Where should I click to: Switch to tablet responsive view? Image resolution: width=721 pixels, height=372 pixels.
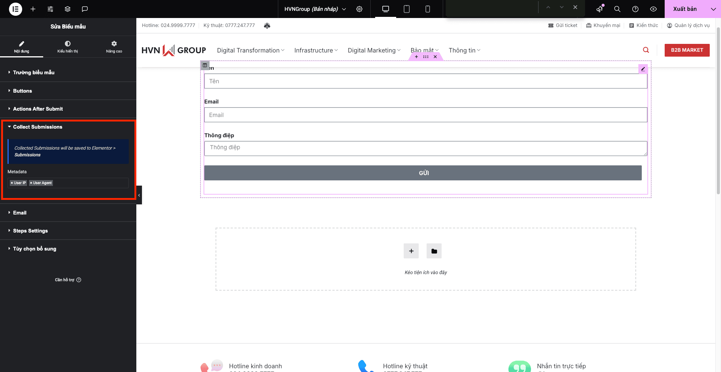406,9
